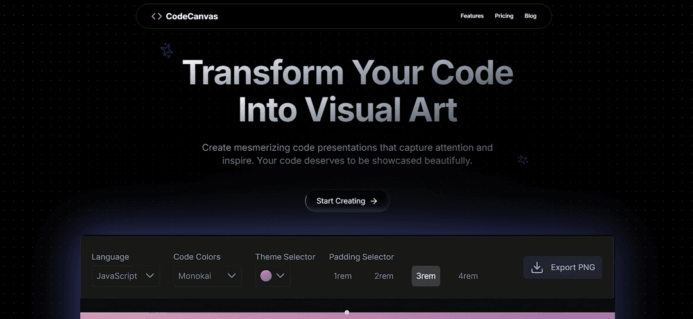Click the Export PNG button
Image resolution: width=693 pixels, height=319 pixels.
563,267
